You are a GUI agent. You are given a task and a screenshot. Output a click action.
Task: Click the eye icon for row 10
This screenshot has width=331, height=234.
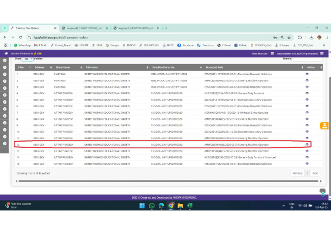click(x=307, y=131)
